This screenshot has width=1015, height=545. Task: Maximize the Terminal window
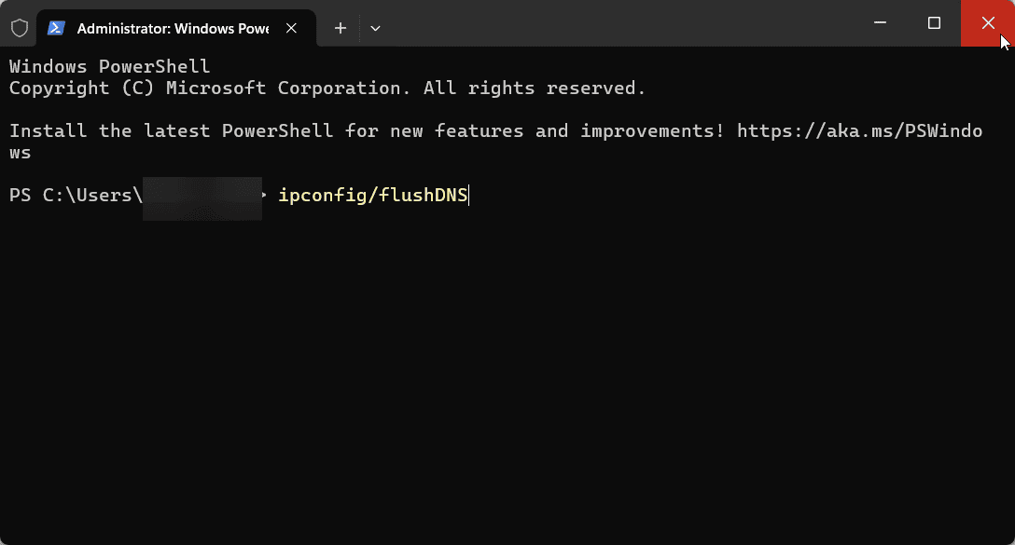click(x=934, y=22)
